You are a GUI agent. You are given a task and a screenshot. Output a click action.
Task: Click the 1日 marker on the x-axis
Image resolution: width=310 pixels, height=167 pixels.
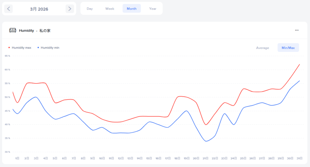(18, 159)
